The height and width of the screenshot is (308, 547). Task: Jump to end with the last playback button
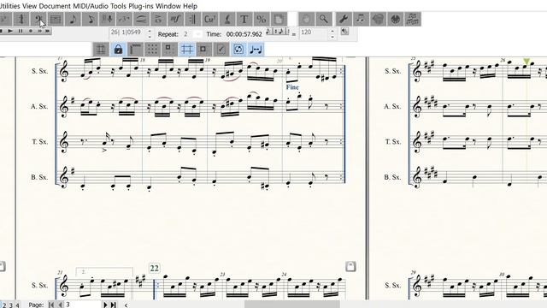(48, 31)
